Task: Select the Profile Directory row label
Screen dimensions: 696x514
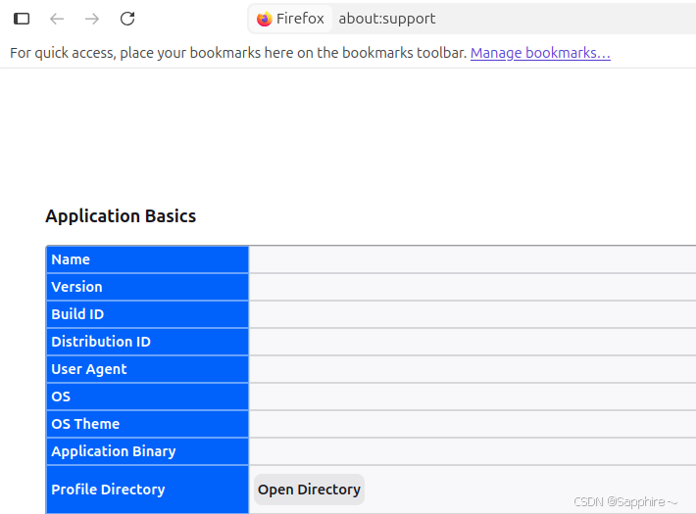Action: [x=108, y=490]
